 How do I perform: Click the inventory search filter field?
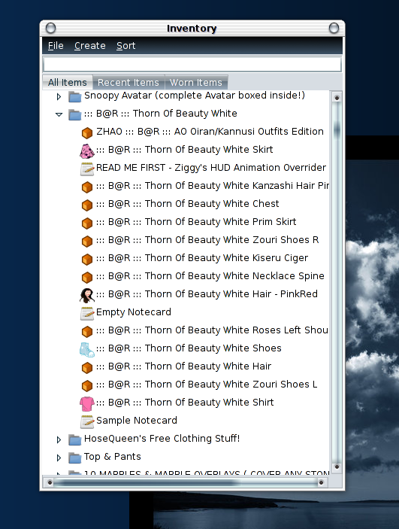tap(192, 64)
